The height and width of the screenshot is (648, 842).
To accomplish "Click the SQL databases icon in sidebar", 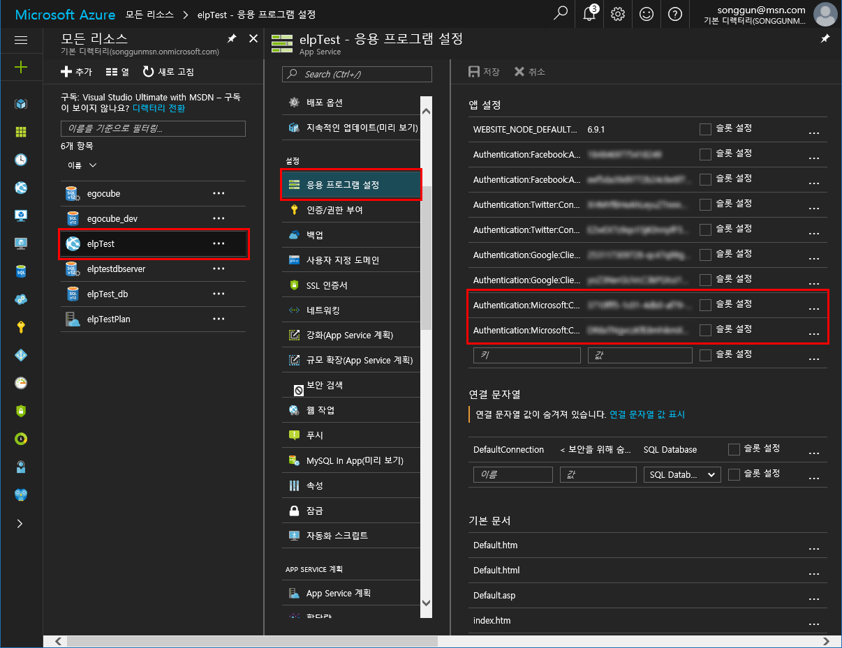I will point(21,271).
